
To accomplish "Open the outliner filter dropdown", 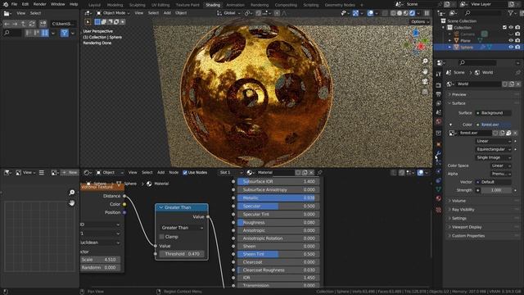I will click(x=512, y=13).
